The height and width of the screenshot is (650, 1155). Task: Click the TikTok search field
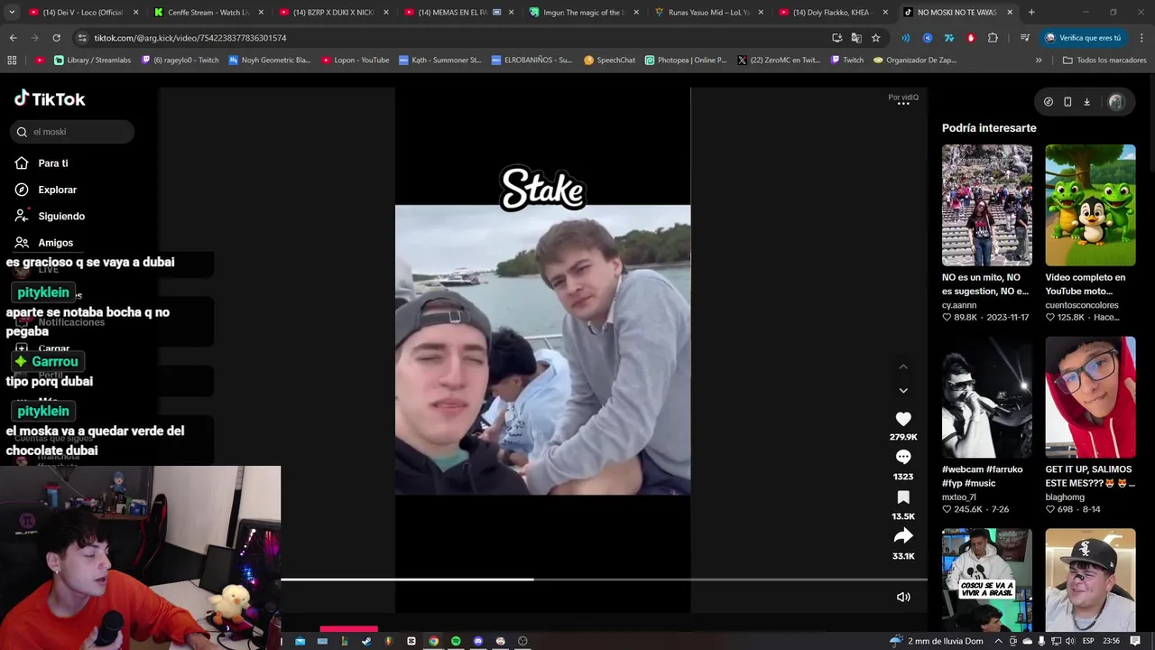tap(72, 132)
